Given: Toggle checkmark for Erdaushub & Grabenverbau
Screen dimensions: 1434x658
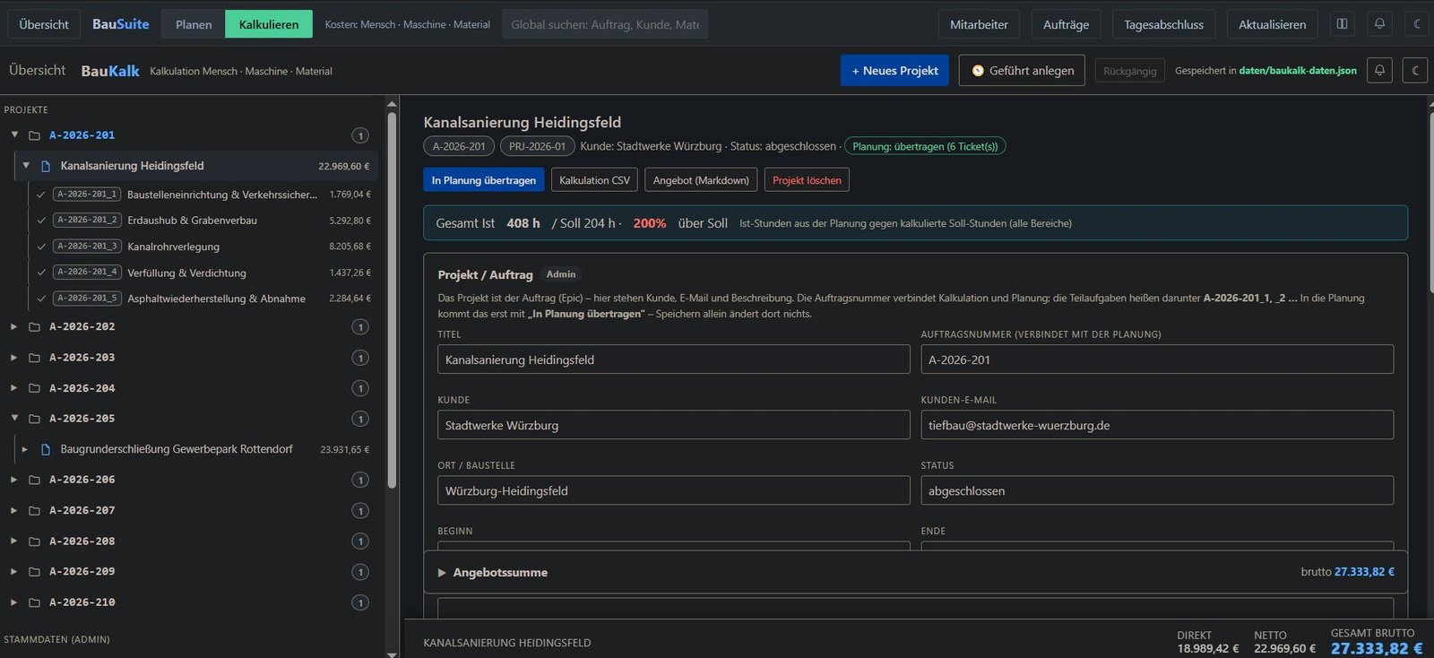Looking at the screenshot, I should click(41, 221).
